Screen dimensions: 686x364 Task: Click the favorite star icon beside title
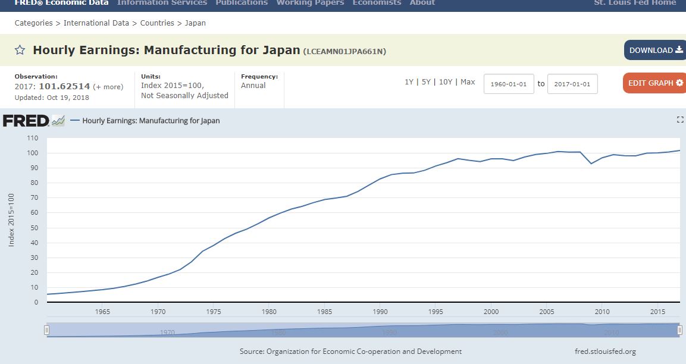tap(20, 51)
